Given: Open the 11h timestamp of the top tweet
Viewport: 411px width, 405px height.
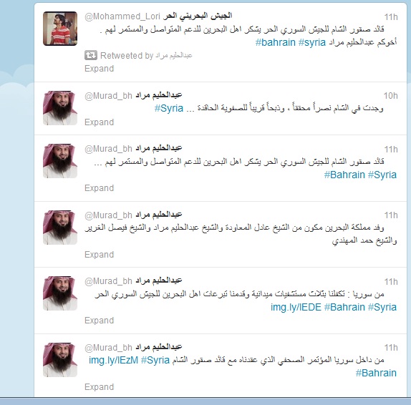Looking at the screenshot, I should [391, 17].
